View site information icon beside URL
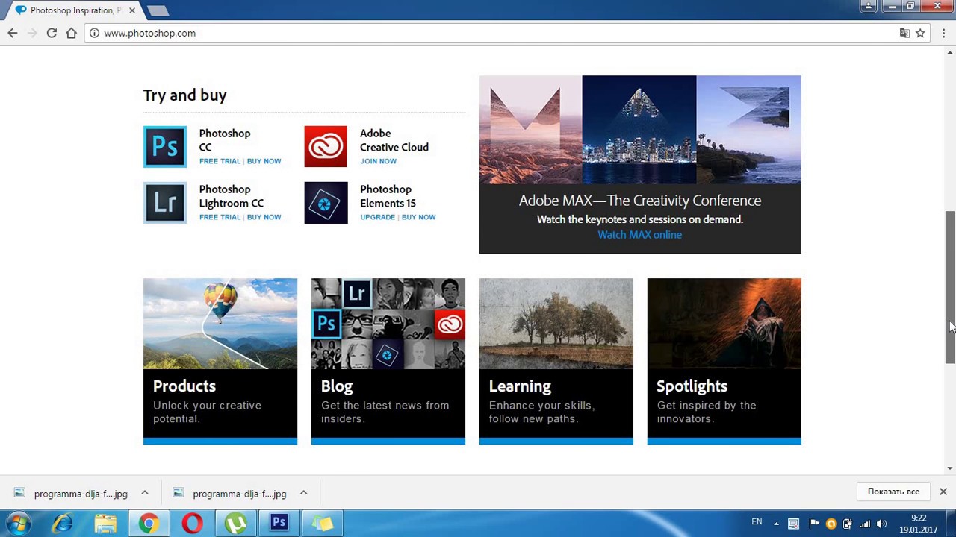Screen dimensions: 956x537 pos(94,33)
